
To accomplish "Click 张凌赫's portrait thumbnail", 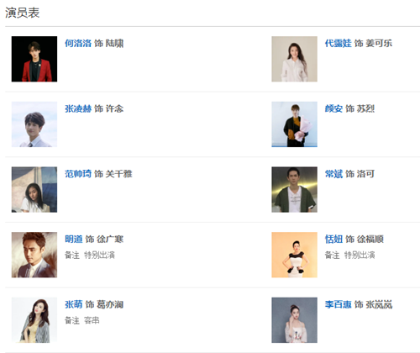I will click(34, 124).
